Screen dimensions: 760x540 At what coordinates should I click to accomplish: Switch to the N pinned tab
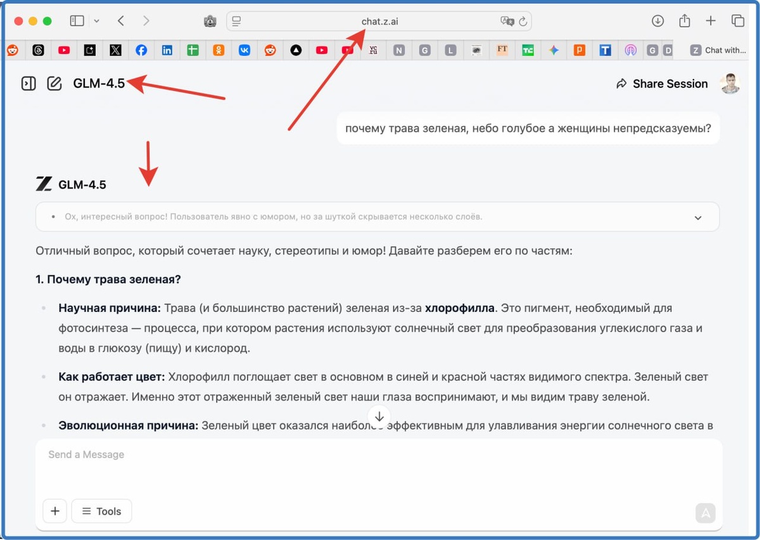(399, 50)
